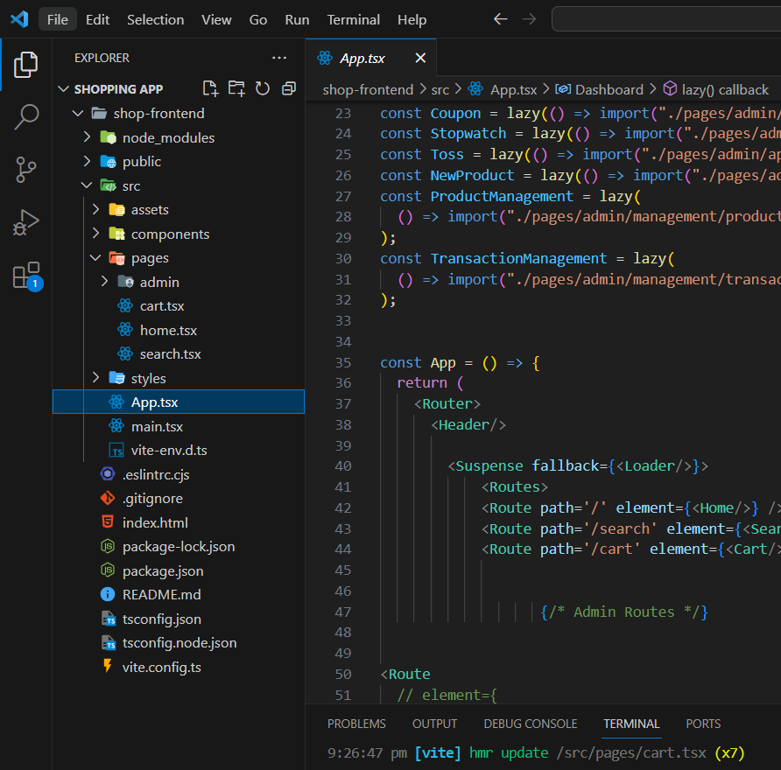Open the File menu

(x=58, y=19)
